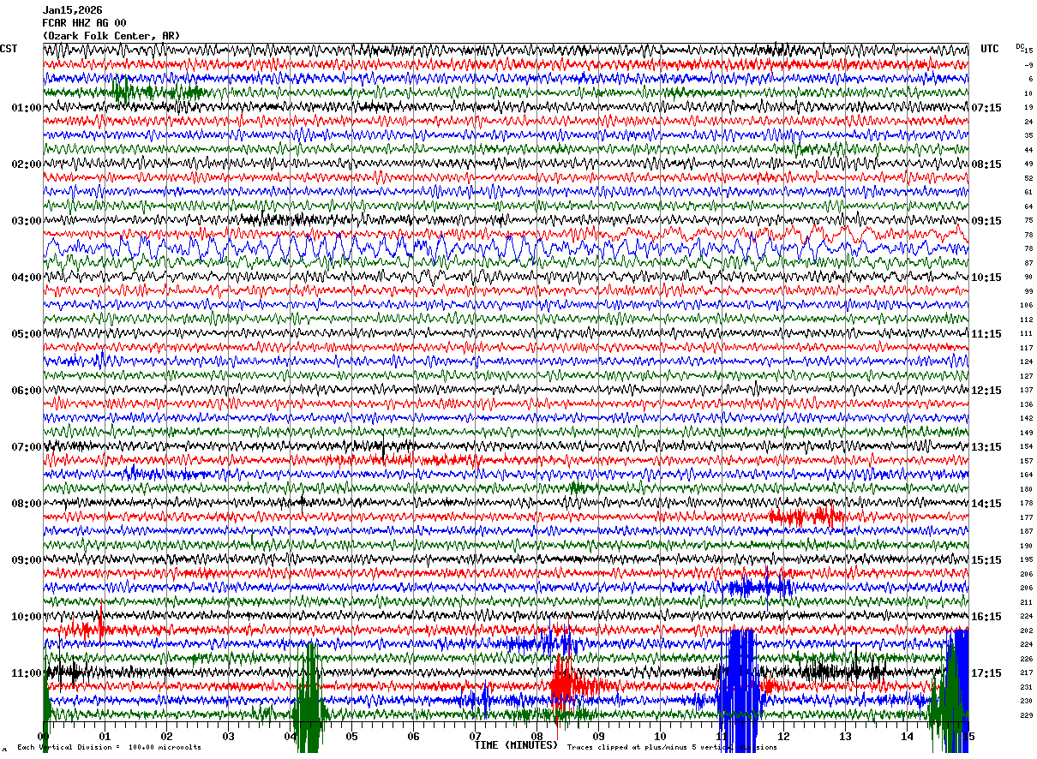Click the DC offset value "44"
The width and height of the screenshot is (1037, 759).
[1028, 150]
